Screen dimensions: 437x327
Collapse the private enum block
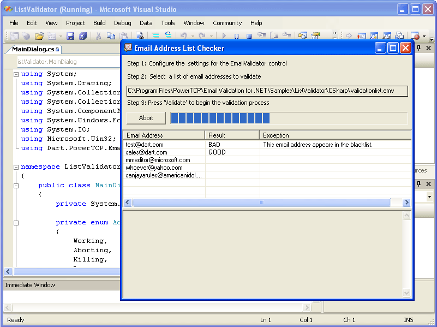16,223
